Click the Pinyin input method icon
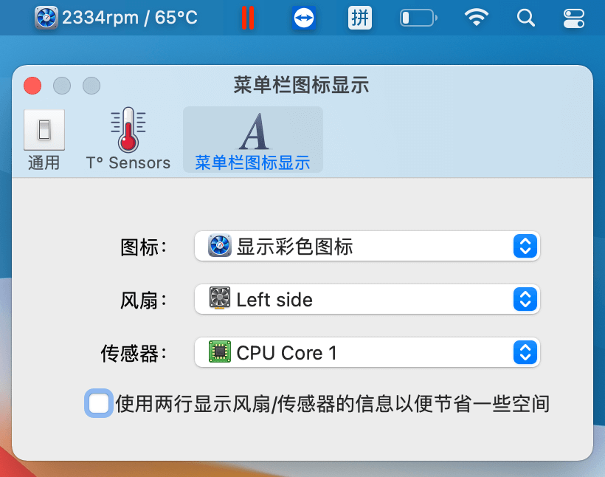 [359, 18]
